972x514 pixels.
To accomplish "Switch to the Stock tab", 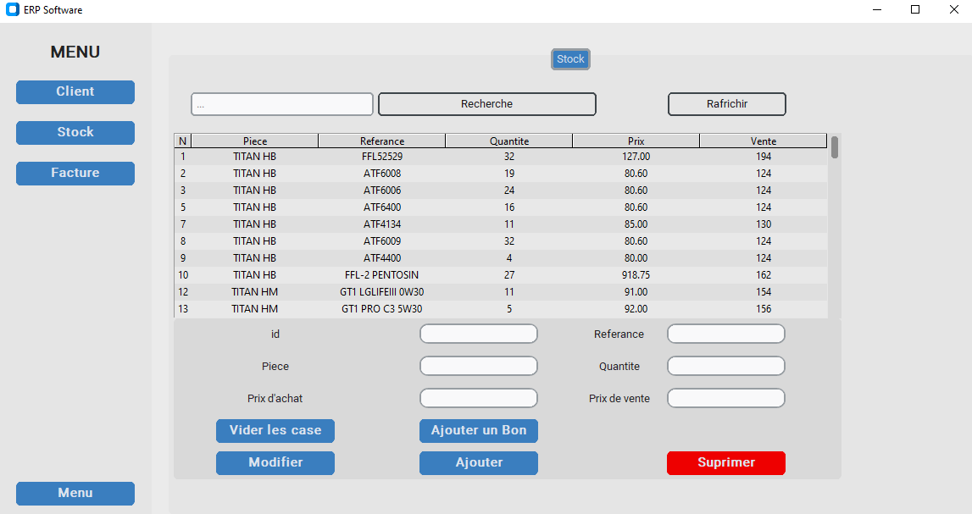I will tap(569, 58).
